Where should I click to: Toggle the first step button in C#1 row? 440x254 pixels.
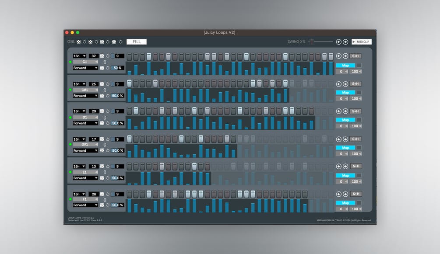click(129, 83)
